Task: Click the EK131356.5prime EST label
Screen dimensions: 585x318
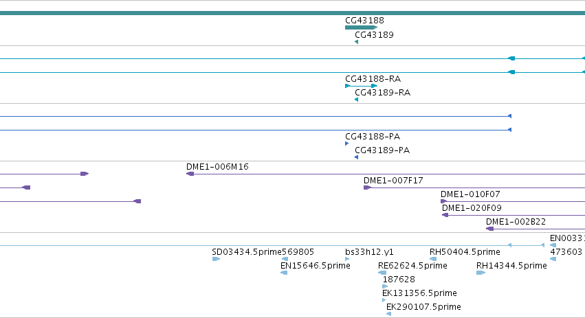Action: tap(420, 293)
